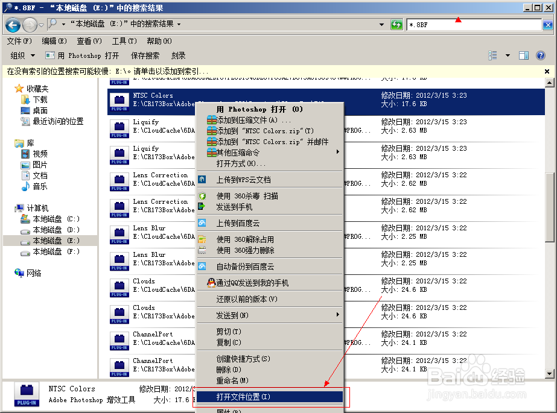Click the Back navigation arrow
557x413 pixels.
pos(13,25)
